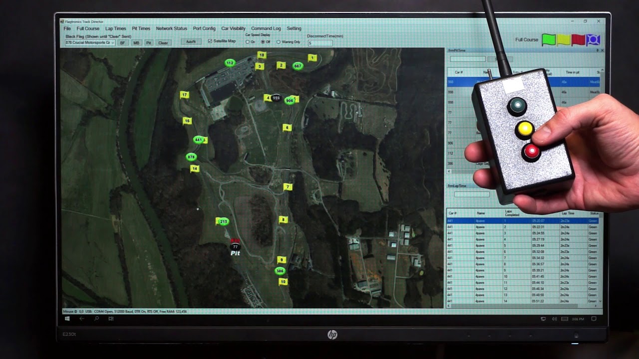The height and width of the screenshot is (359, 639).
Task: Open the Black Flag car dropdown
Action: click(x=90, y=43)
